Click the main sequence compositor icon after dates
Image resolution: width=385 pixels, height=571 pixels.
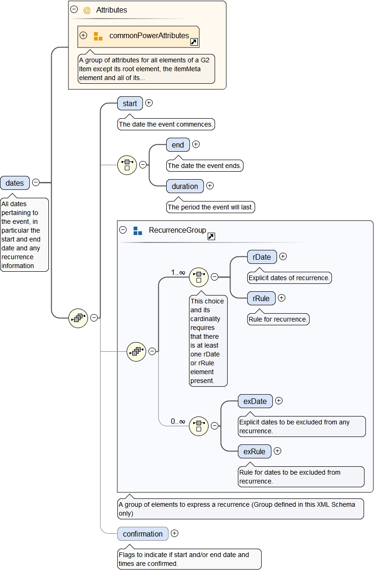click(78, 318)
